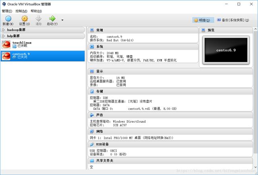The image size is (258, 175).
Task: Maximize the VirtualBox manager window
Action: tap(239, 4)
